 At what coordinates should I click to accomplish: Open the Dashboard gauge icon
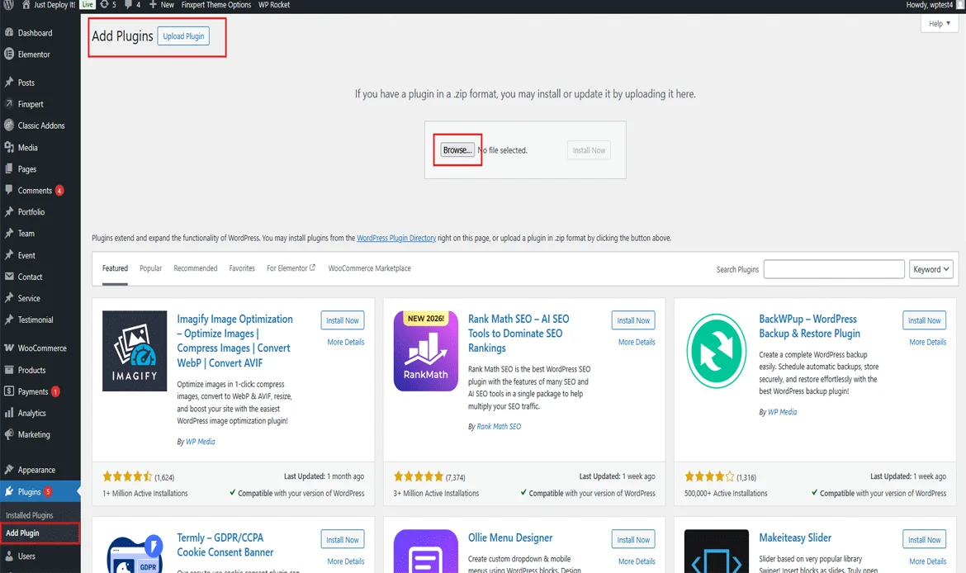coord(9,32)
